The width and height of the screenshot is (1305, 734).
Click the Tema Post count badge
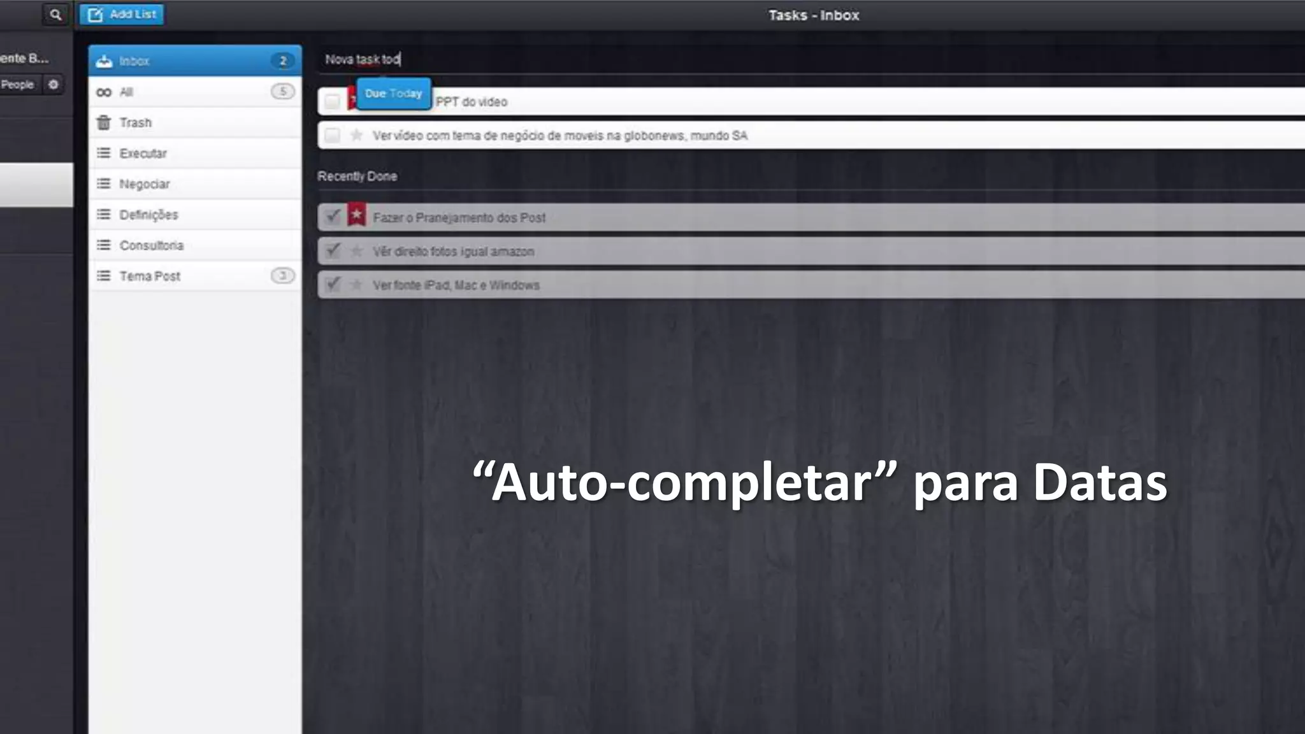tap(283, 275)
